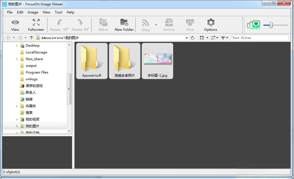Viewport: 294px width, 179px height.
Task: Open the Blog dropdown arrow
Action: point(156,25)
